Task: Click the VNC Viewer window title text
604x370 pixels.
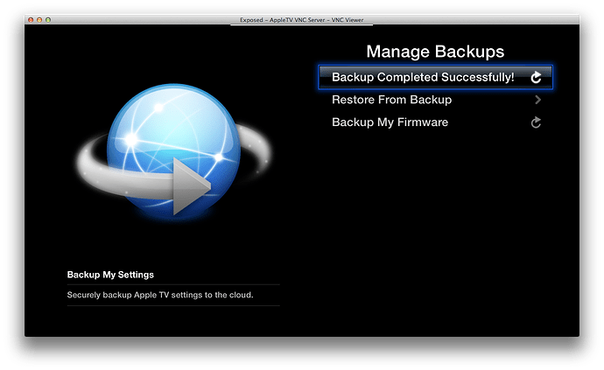Action: (302, 19)
